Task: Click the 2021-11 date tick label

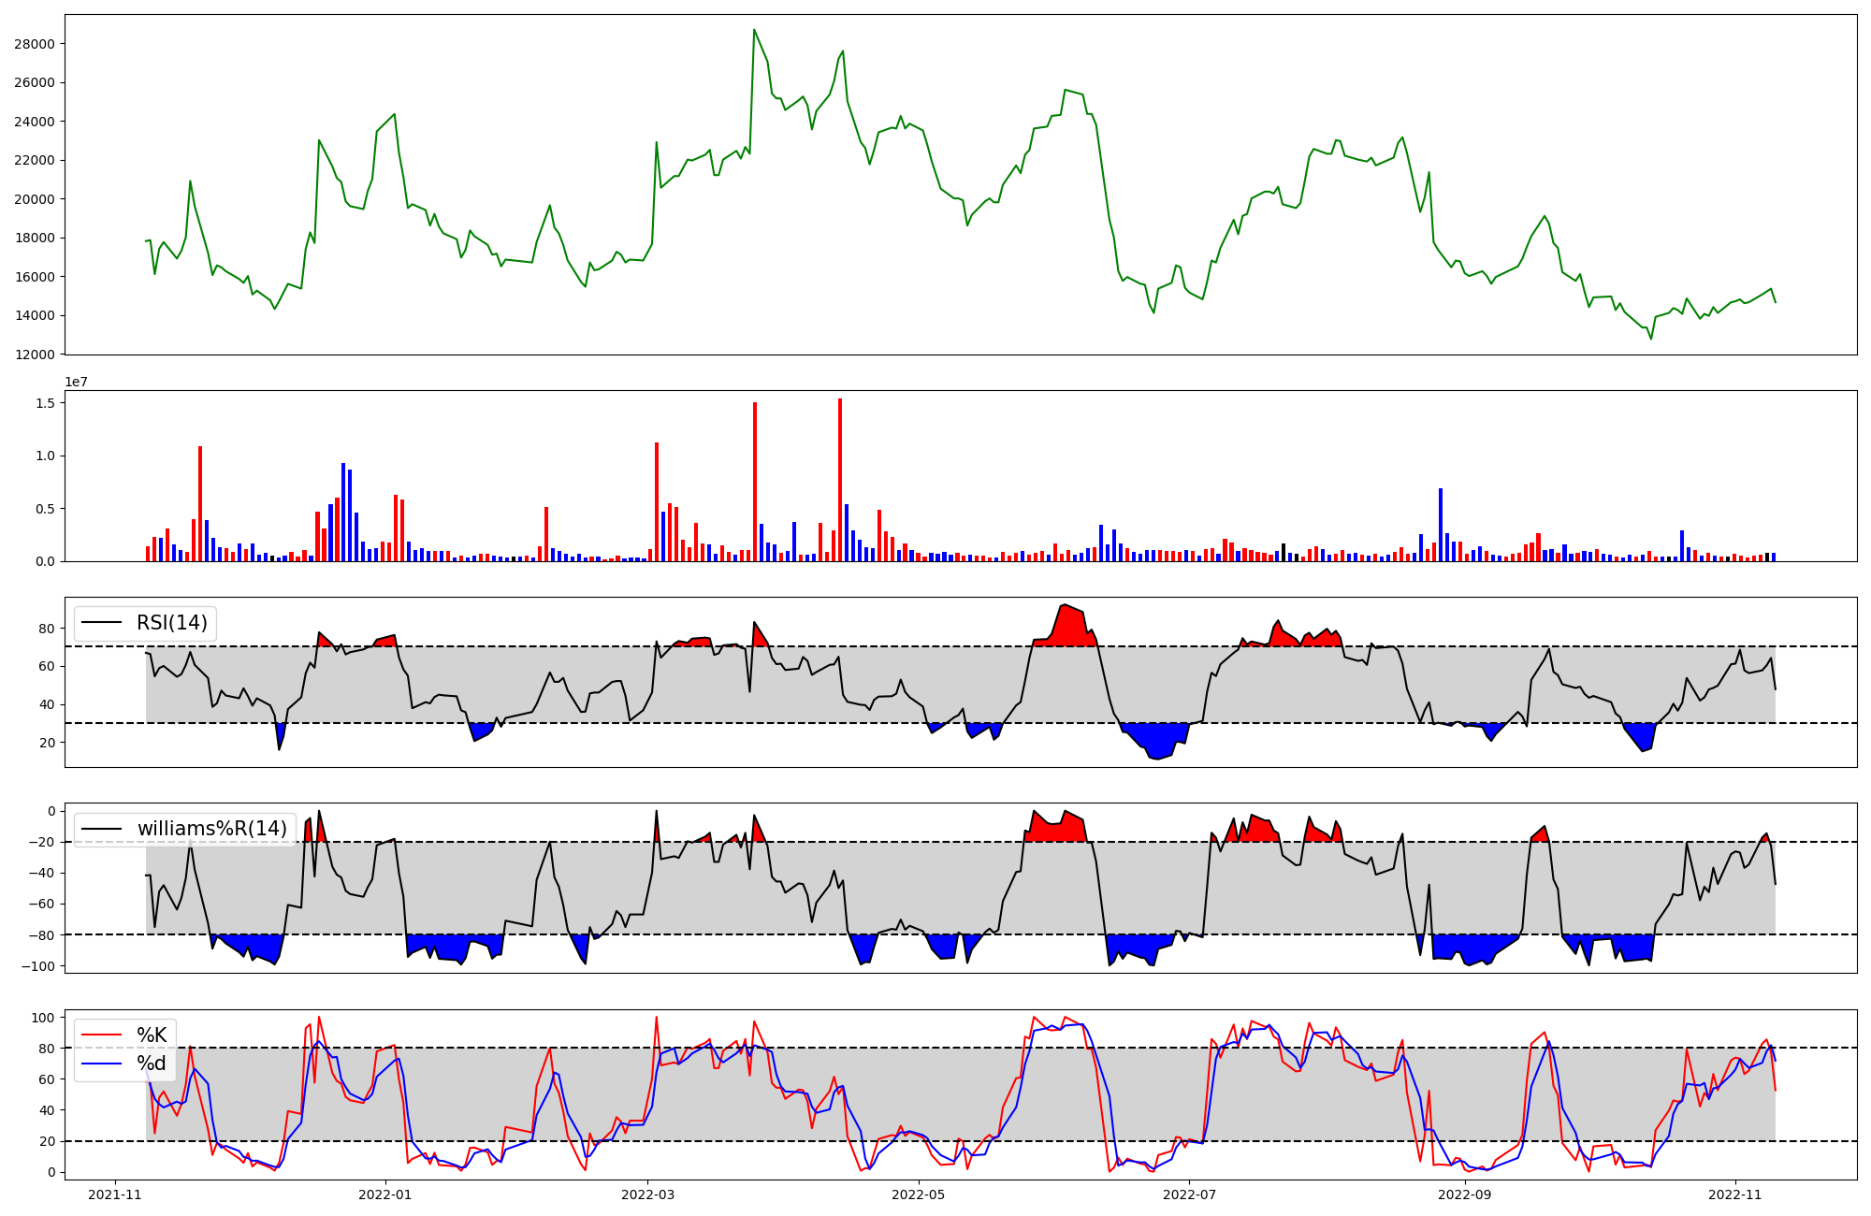Action: tap(115, 1194)
